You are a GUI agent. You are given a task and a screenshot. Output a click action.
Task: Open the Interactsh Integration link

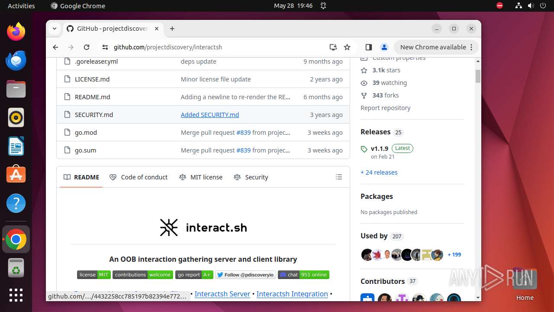coord(292,294)
